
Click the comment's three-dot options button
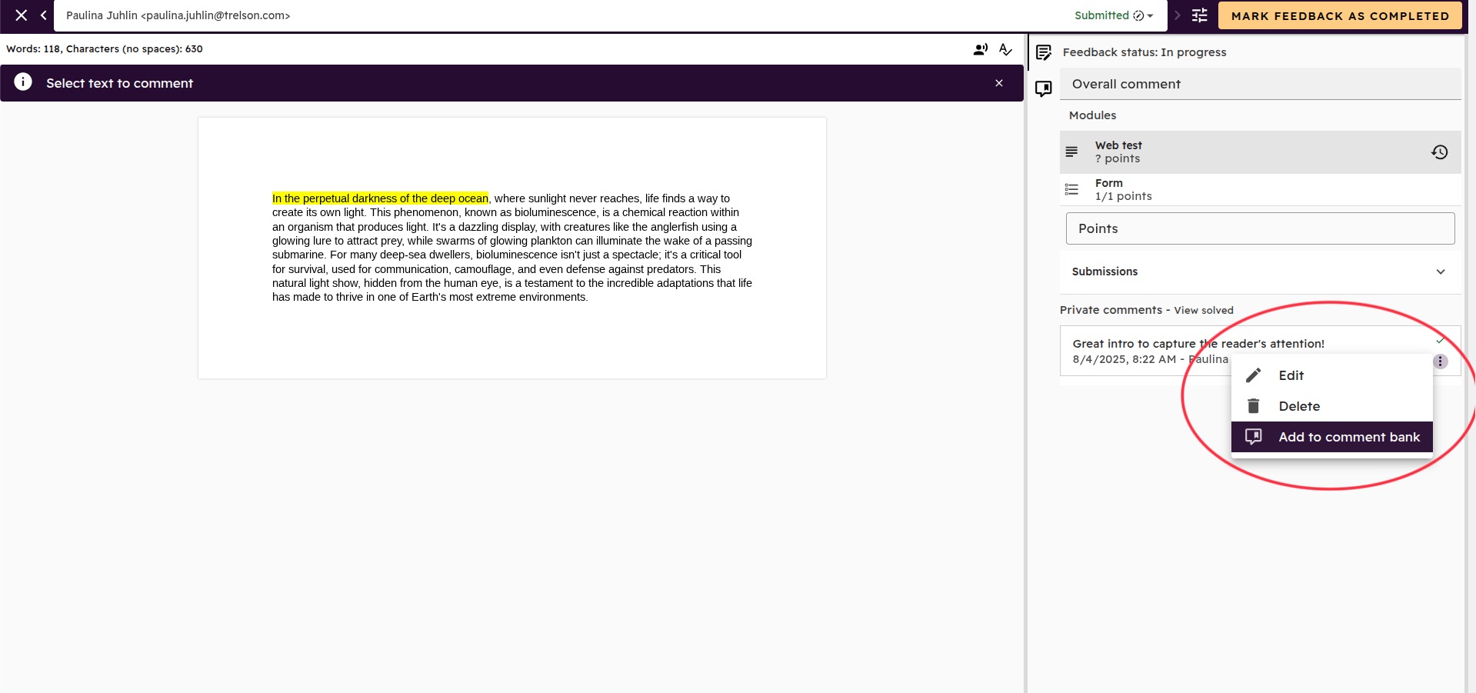(x=1441, y=361)
